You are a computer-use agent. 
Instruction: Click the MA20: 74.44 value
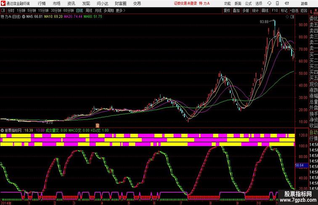point(73,17)
